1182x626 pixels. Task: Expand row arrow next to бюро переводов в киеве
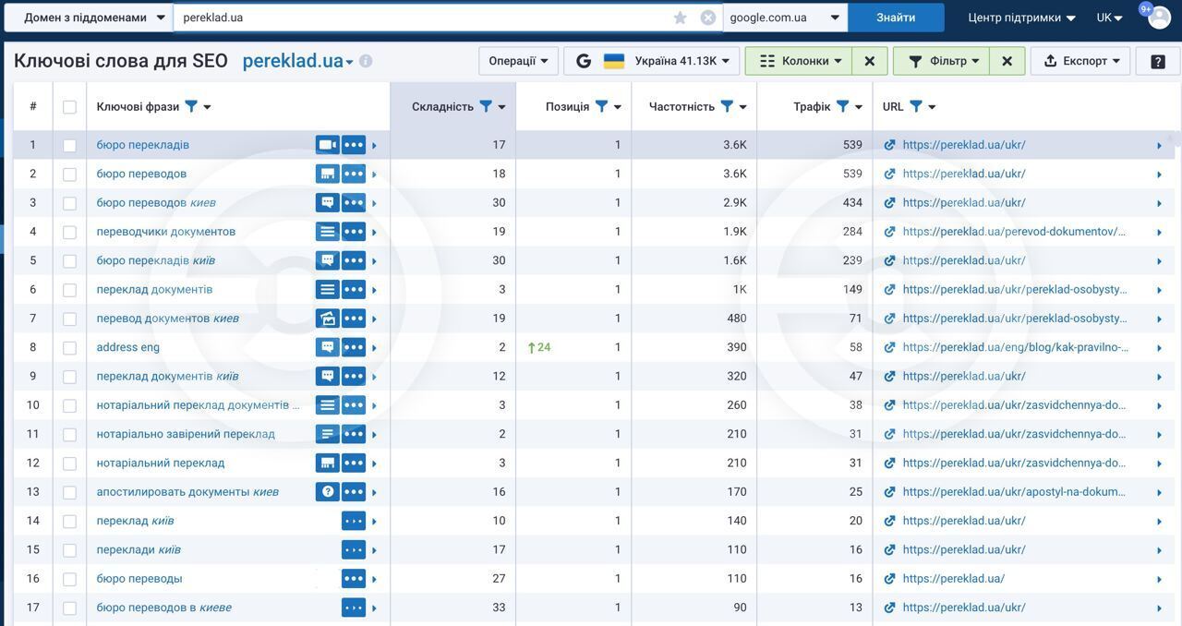coord(374,608)
